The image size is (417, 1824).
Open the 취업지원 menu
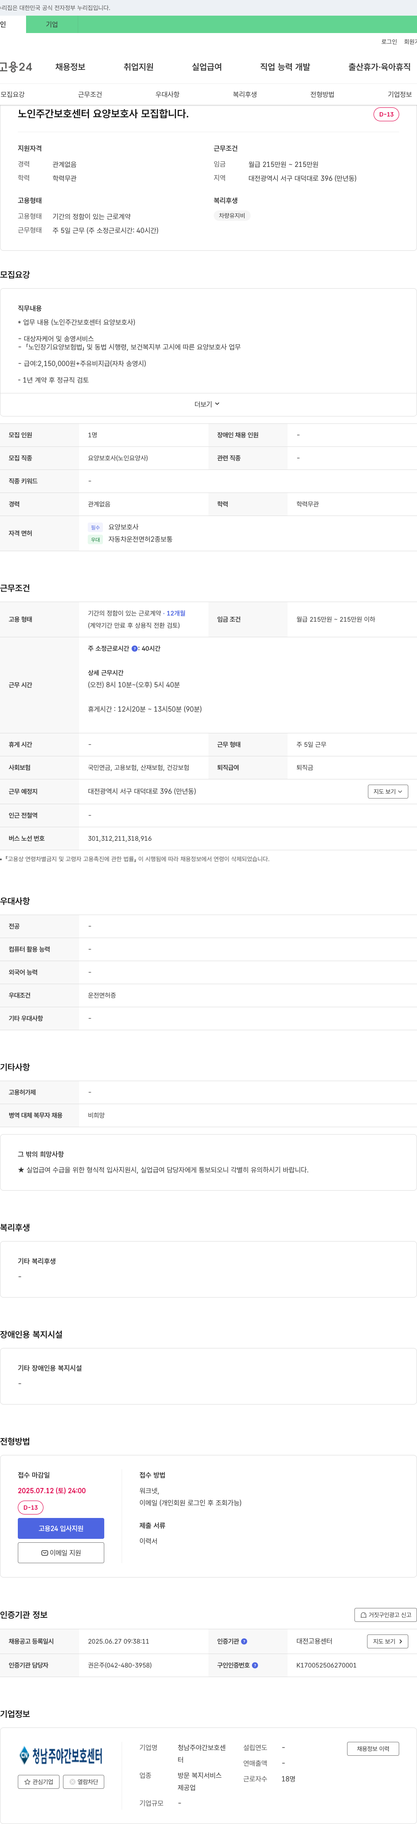pyautogui.click(x=139, y=67)
